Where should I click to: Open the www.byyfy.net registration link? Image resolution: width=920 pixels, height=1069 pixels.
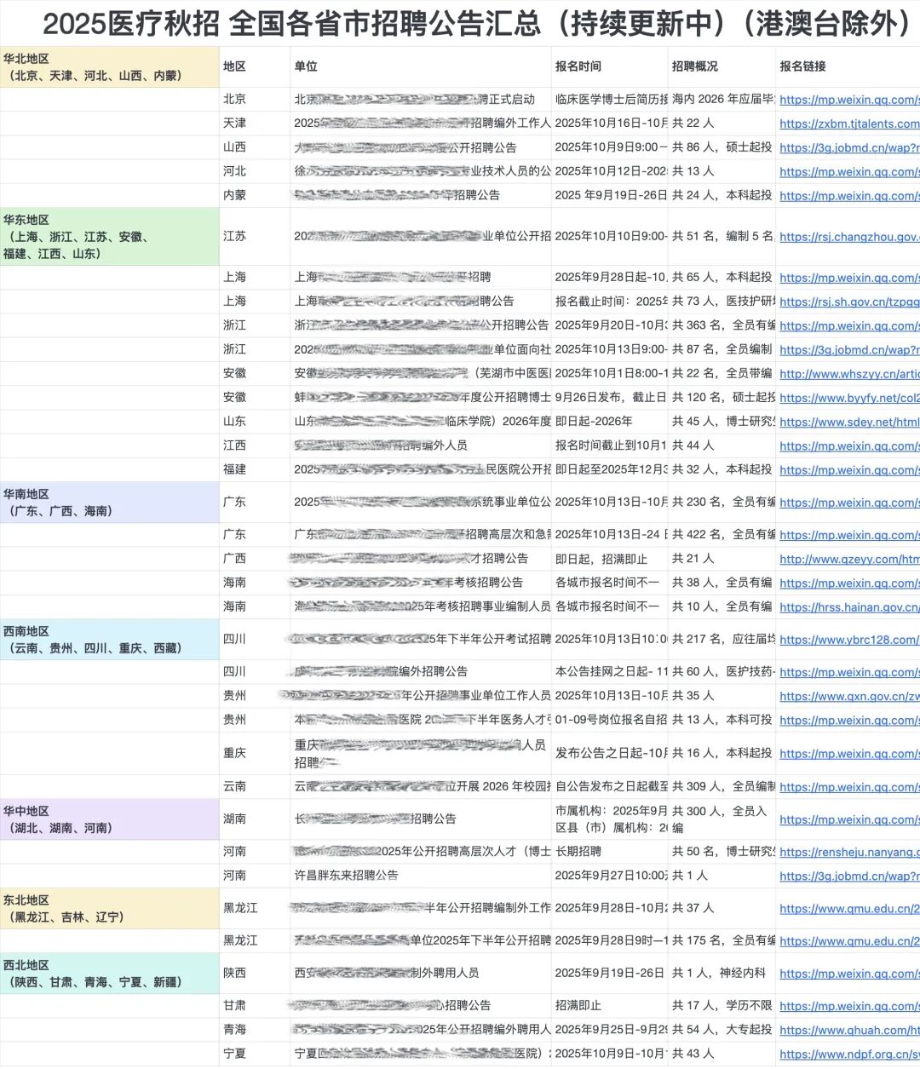click(848, 398)
